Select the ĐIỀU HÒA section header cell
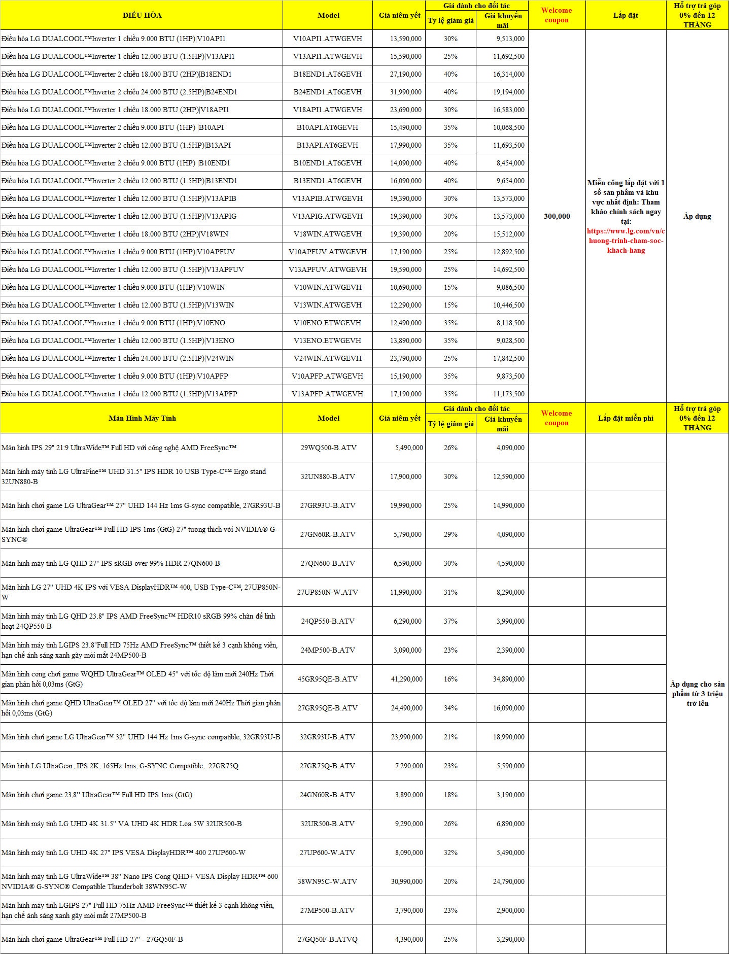Image resolution: width=729 pixels, height=954 pixels. click(142, 15)
